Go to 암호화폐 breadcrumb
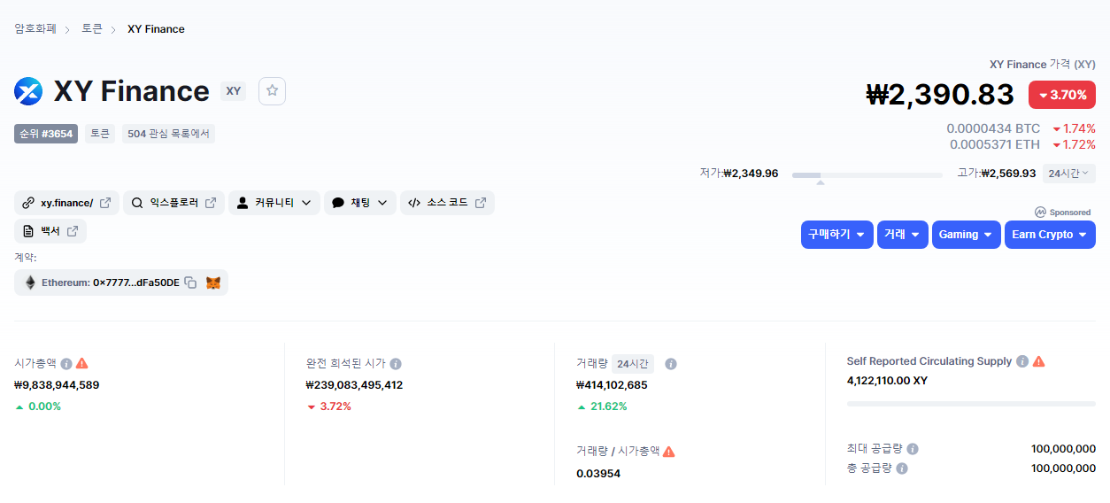This screenshot has height=503, width=1110. (x=35, y=29)
